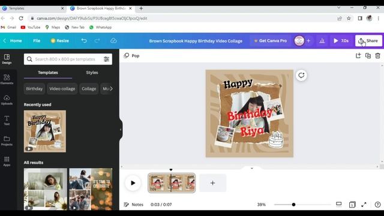Open the Design sidebar panel
This screenshot has width=384, height=216.
tap(7, 59)
